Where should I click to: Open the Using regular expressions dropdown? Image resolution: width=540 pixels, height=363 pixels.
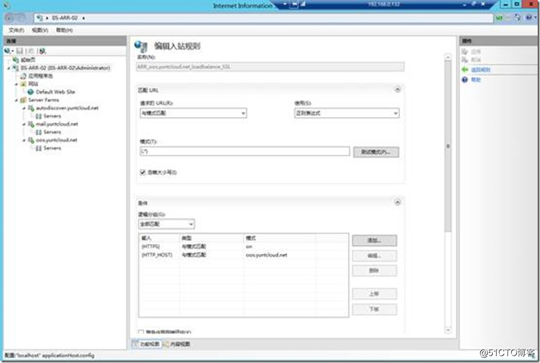(x=347, y=113)
